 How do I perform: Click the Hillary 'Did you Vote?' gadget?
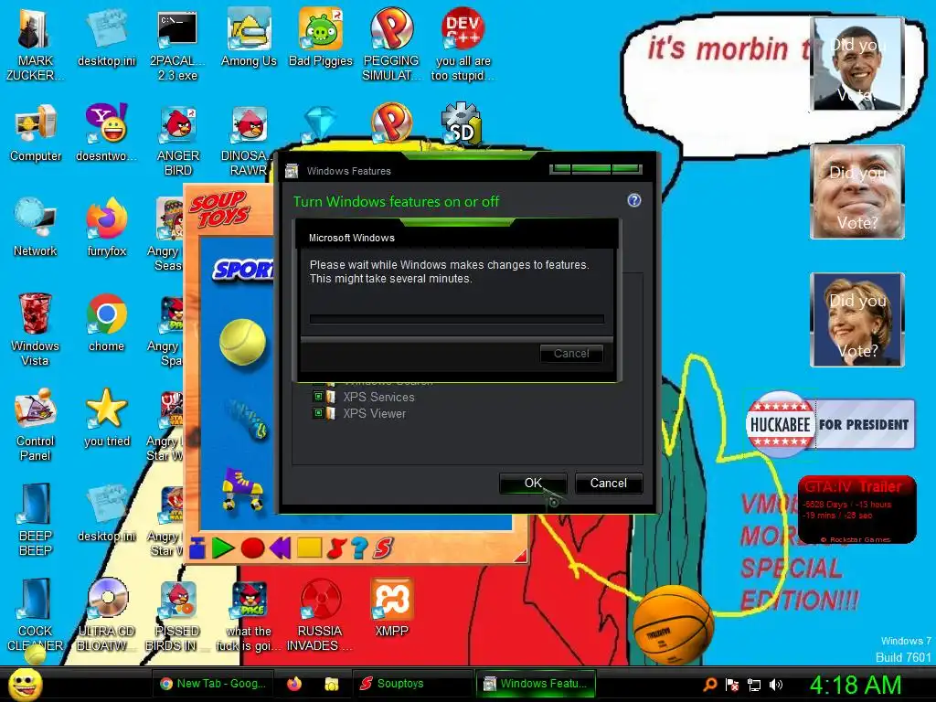pos(857,319)
